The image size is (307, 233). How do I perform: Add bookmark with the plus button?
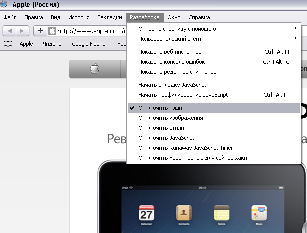pyautogui.click(x=40, y=31)
